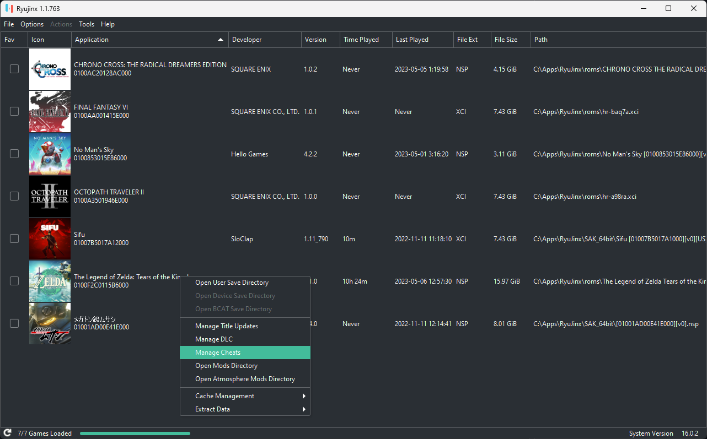This screenshot has width=707, height=439.
Task: Favorite the Octopath Traveler II checkbox
Action: (14, 196)
